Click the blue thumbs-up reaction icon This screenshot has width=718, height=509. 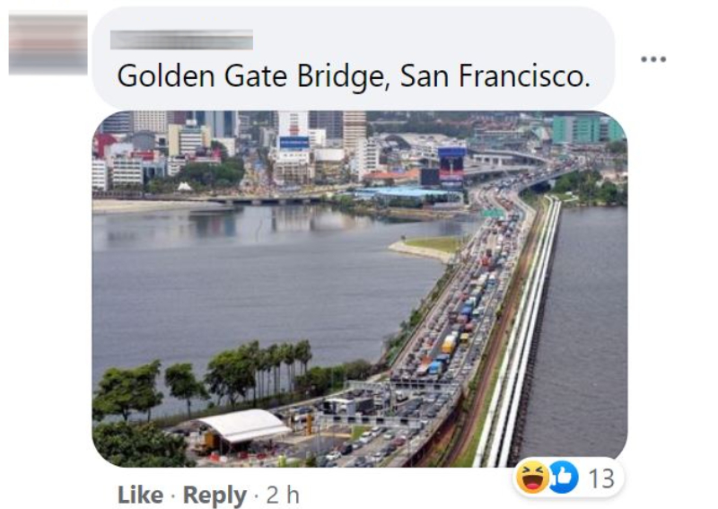click(564, 478)
